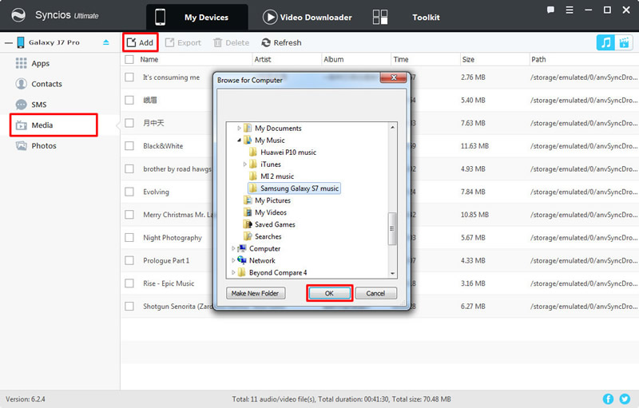Click Make New Folder button
This screenshot has height=408, width=639.
[x=256, y=293]
